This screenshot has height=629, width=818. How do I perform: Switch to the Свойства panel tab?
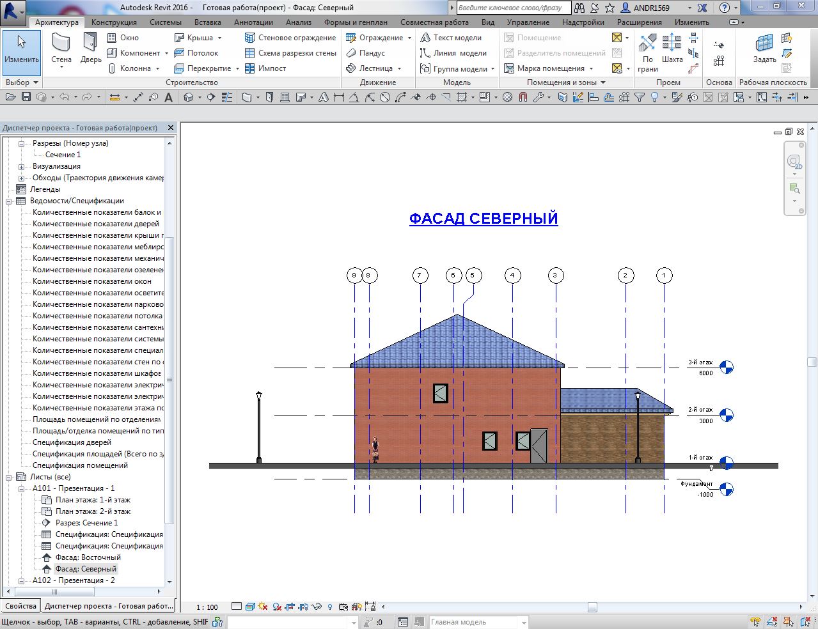click(x=20, y=606)
